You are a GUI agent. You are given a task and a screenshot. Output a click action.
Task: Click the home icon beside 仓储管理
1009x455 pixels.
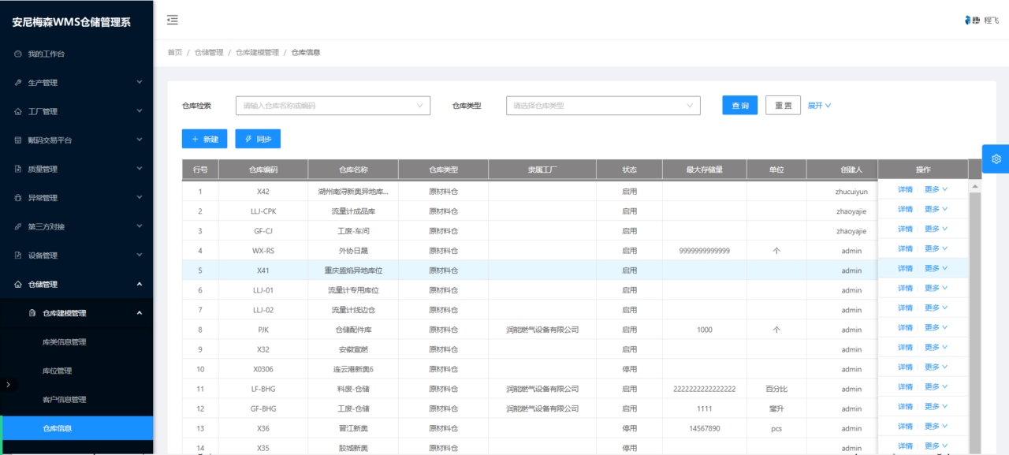[18, 284]
